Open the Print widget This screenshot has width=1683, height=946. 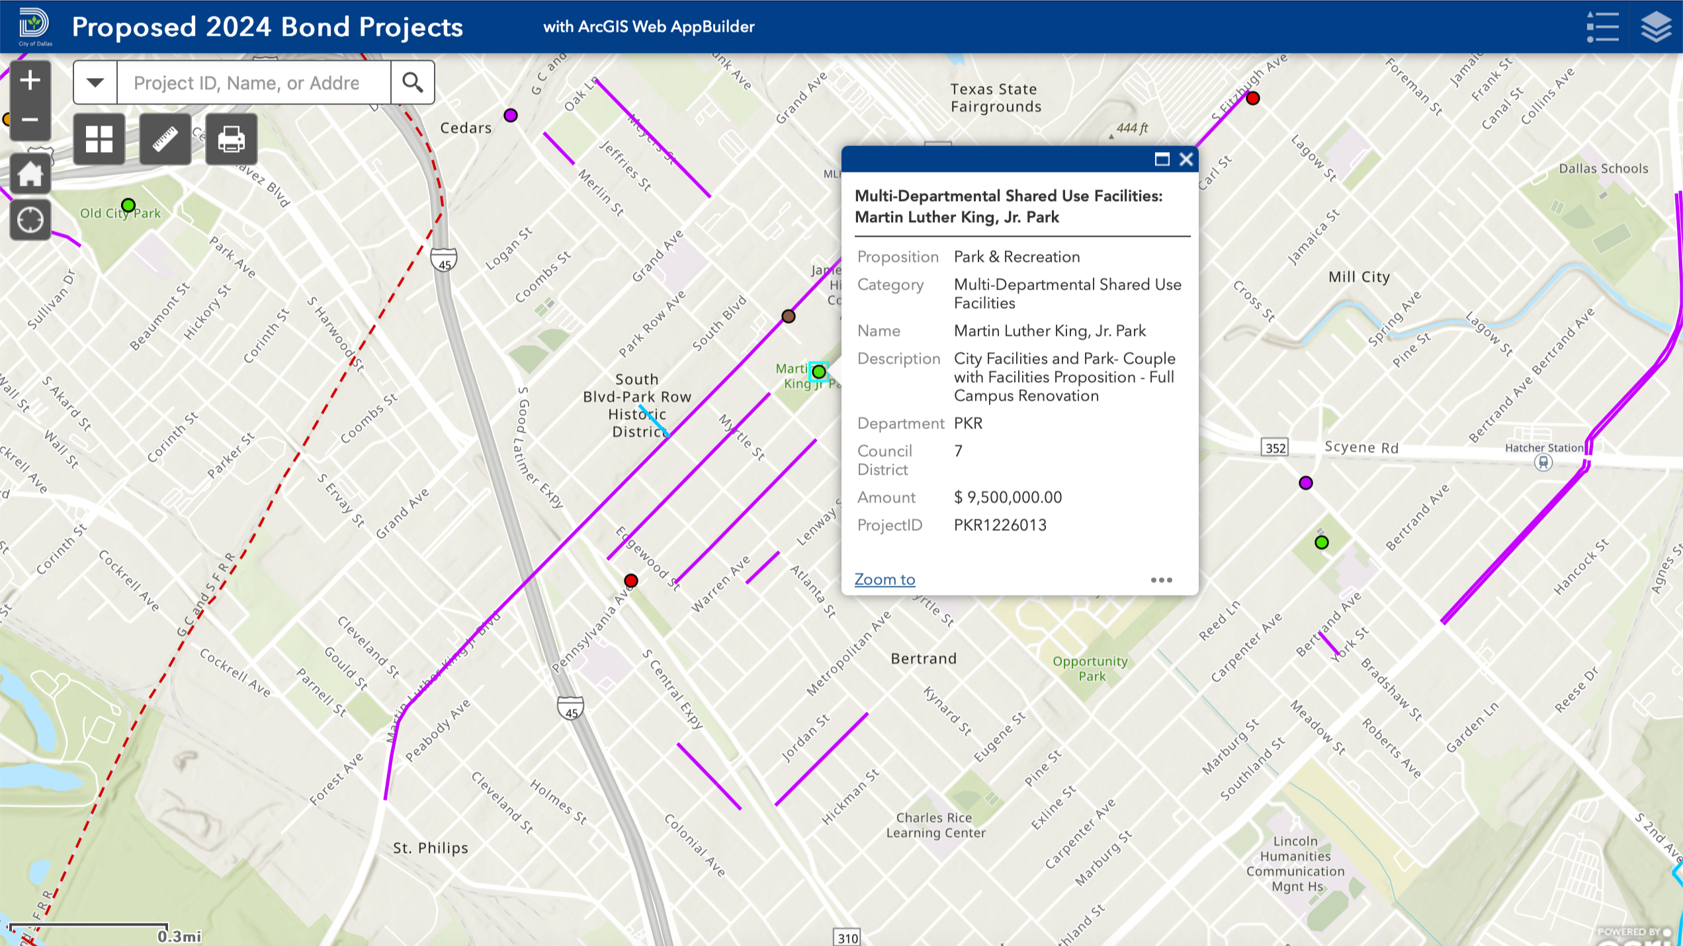tap(231, 139)
